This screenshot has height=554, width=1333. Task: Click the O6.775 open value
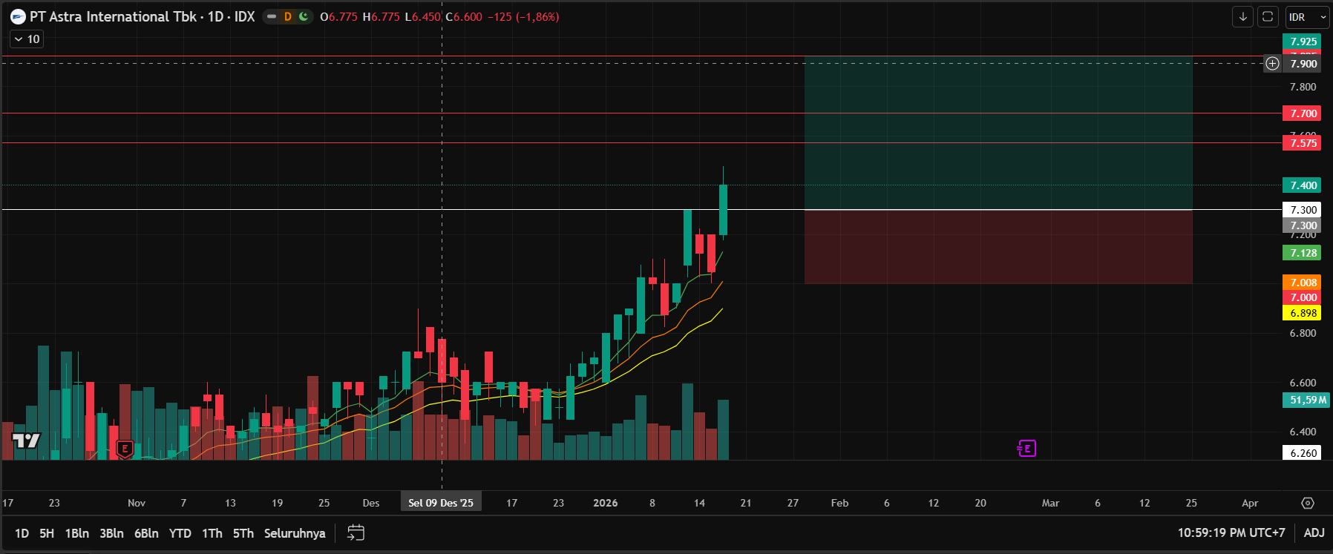pos(338,17)
